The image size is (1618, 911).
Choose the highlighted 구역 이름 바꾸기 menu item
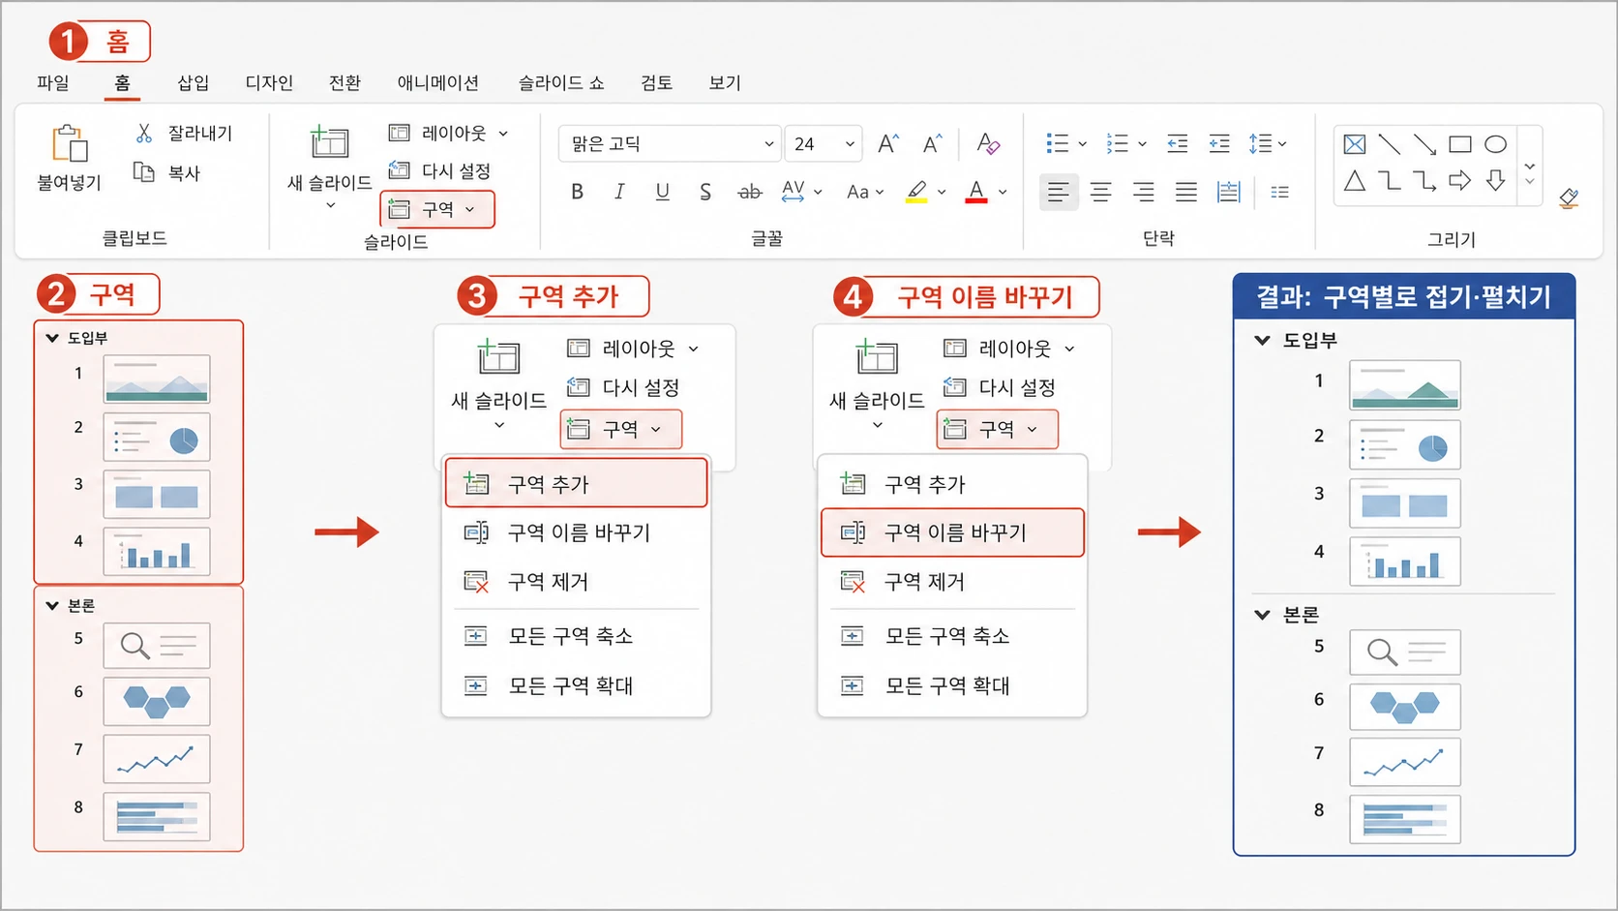[952, 532]
